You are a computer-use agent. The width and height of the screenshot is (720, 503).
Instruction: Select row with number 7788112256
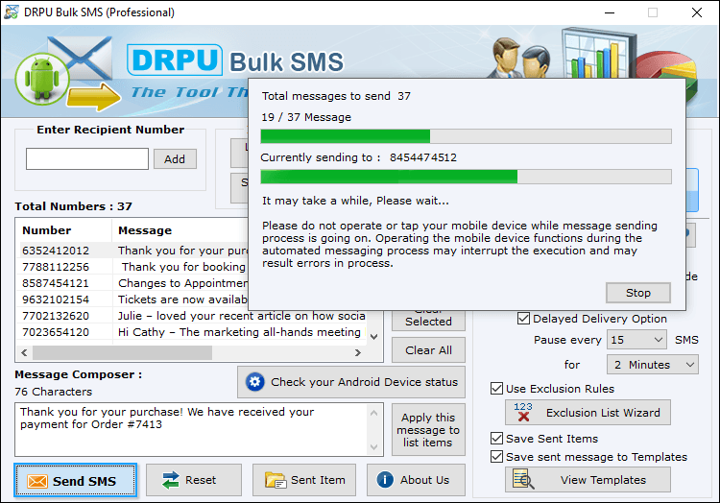(x=134, y=267)
